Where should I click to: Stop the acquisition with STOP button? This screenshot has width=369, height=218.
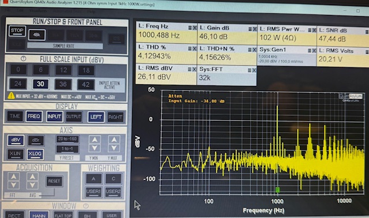tap(17, 31)
